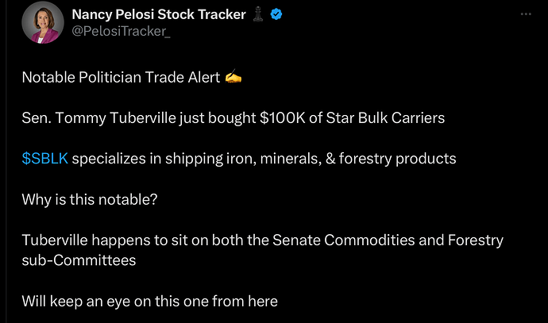Click the 'Why is this notable?' line

[x=90, y=200]
